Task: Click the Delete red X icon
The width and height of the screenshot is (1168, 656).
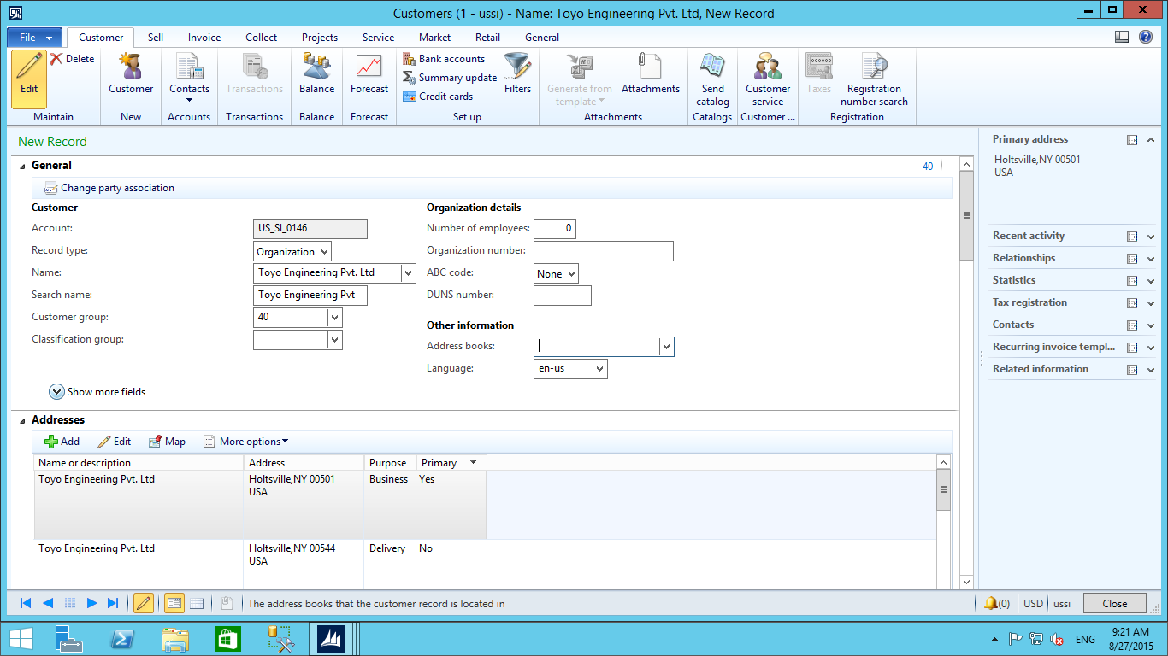Action: point(56,59)
